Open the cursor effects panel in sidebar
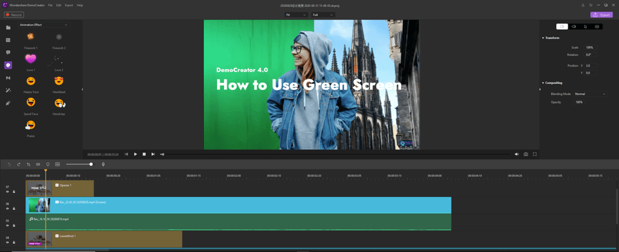This screenshot has height=252, width=619. (x=8, y=103)
